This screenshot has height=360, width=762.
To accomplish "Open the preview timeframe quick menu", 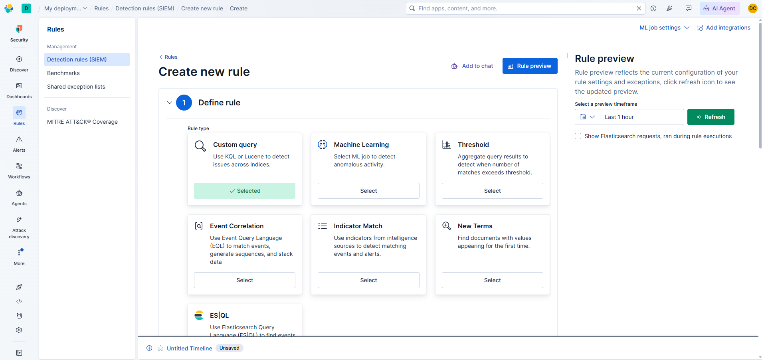I will tap(588, 117).
